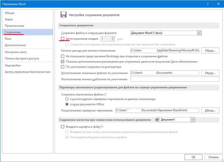
Task: Enable the "Автосохранение каждые" checkbox
Action: tap(62, 39)
